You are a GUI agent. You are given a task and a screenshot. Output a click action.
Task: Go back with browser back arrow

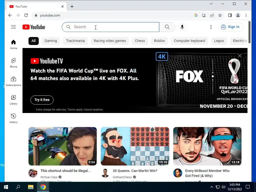pos(10,15)
